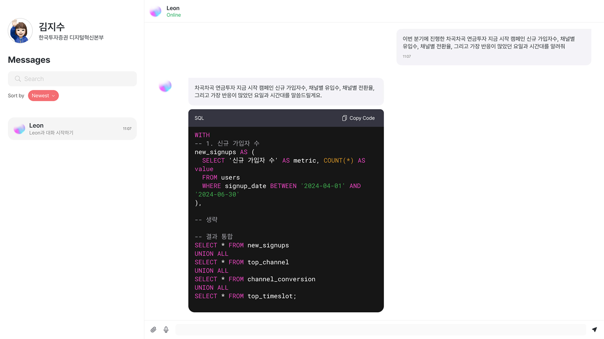Click the search magnifier icon
Image resolution: width=604 pixels, height=339 pixels.
[x=18, y=79]
